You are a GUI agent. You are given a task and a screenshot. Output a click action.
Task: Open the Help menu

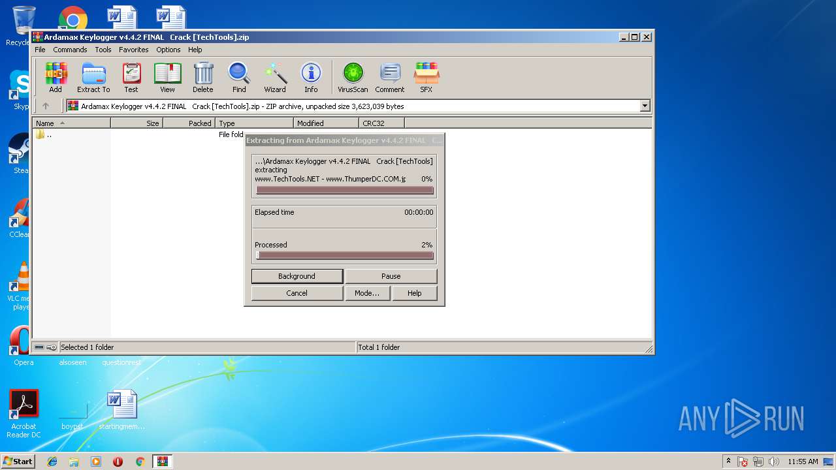(x=195, y=50)
